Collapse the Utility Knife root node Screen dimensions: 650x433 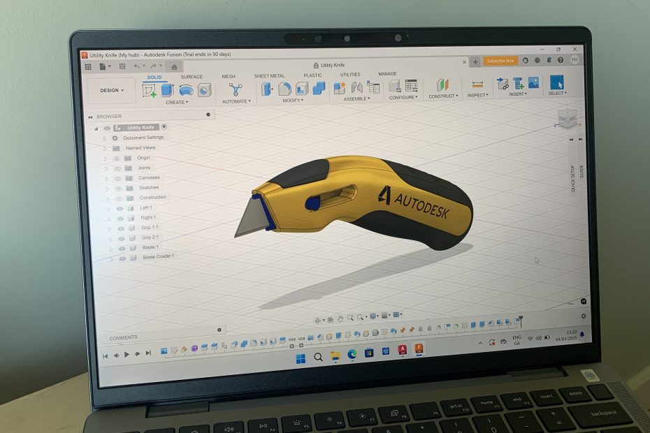[96, 129]
